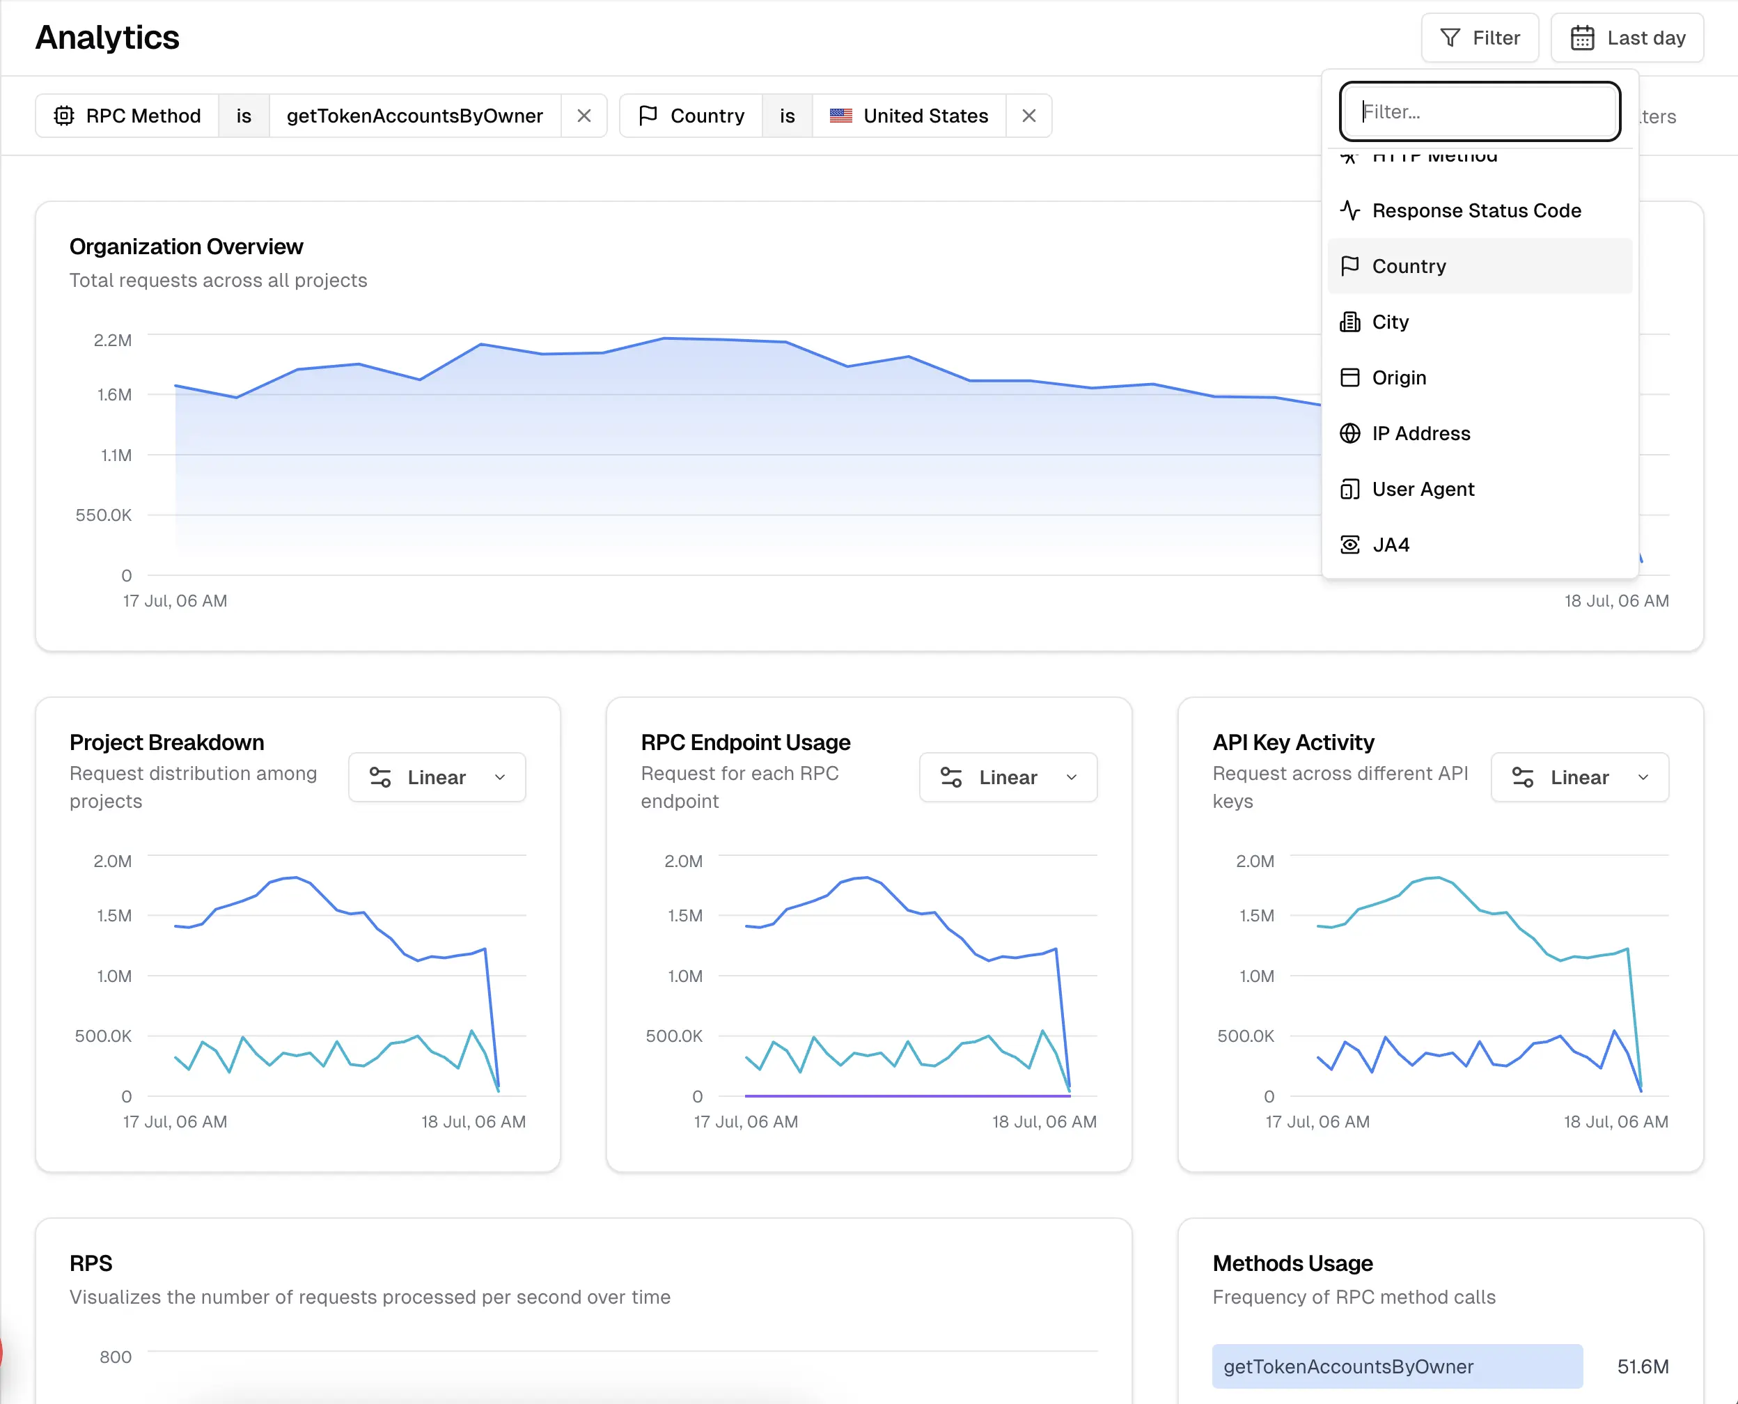Click the User Agent device icon
The width and height of the screenshot is (1738, 1404).
[x=1349, y=490]
